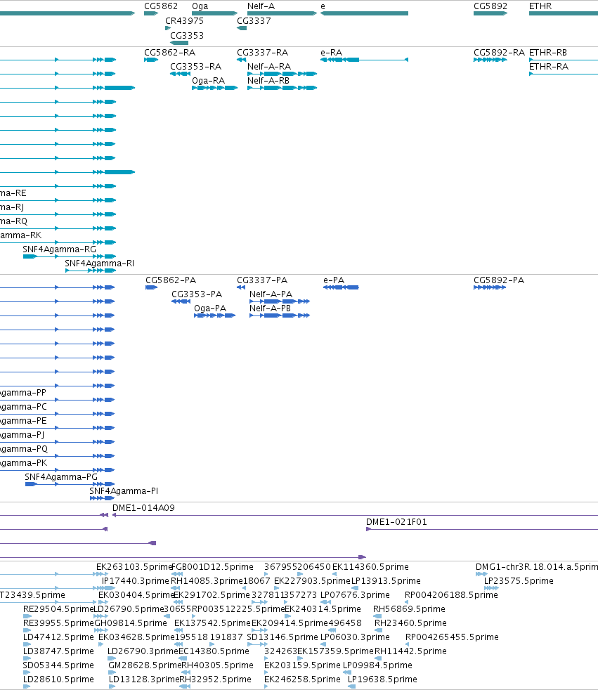598x690 pixels.
Task: Select the Nelf-A gene label
Action: [261, 6]
